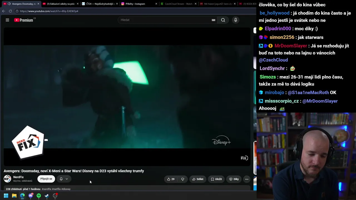356x200 pixels.
Task: View site information lock icon
Action: pos(17,11)
